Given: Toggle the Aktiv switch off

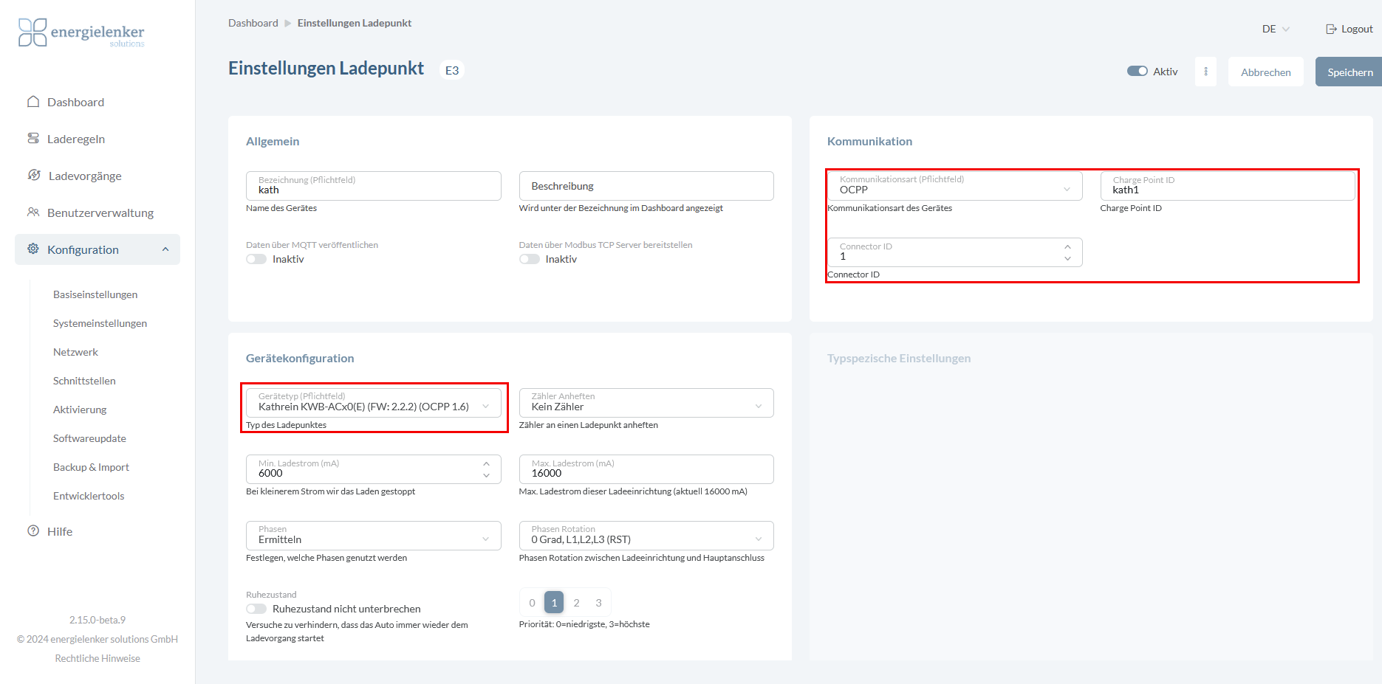Looking at the screenshot, I should click(1137, 72).
